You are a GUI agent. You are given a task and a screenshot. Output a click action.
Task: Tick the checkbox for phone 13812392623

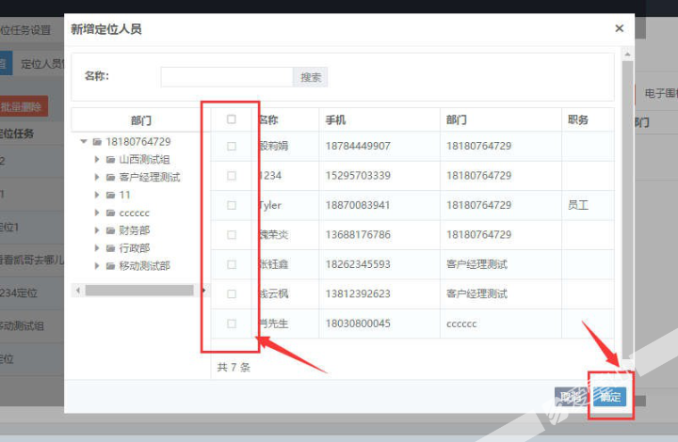pyautogui.click(x=232, y=294)
